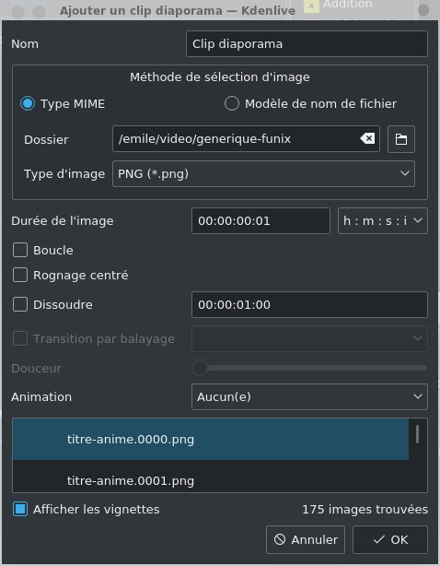440x566 pixels.
Task: Select titre-anime.0001.png in the list
Action: point(211,477)
